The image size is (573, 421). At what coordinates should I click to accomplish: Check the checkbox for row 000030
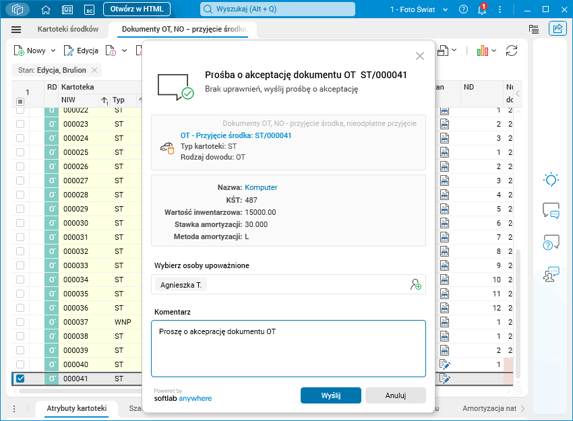point(20,223)
